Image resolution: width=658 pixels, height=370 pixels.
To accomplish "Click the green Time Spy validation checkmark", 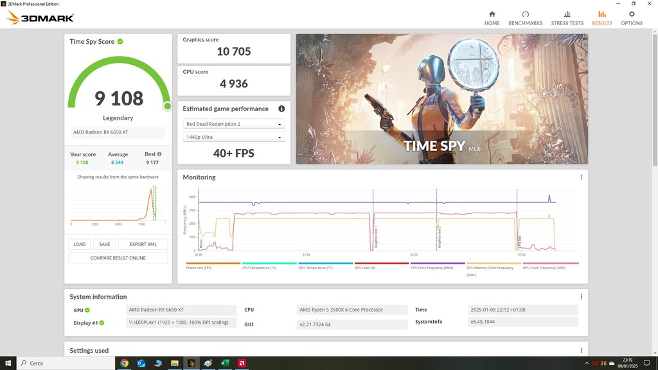I will click(120, 42).
